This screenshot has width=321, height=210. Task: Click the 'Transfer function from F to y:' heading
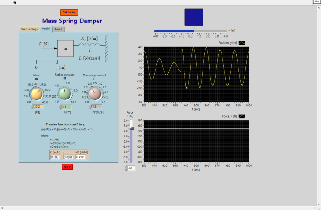pyautogui.click(x=65, y=124)
